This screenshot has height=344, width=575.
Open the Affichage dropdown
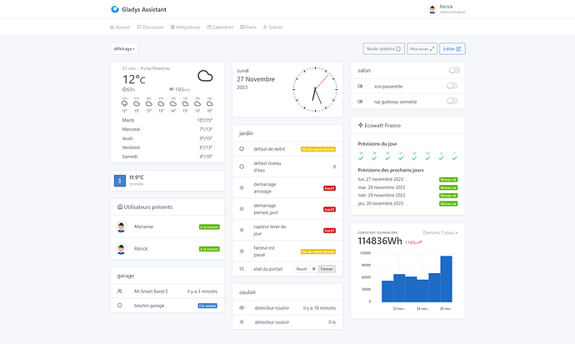tap(125, 49)
